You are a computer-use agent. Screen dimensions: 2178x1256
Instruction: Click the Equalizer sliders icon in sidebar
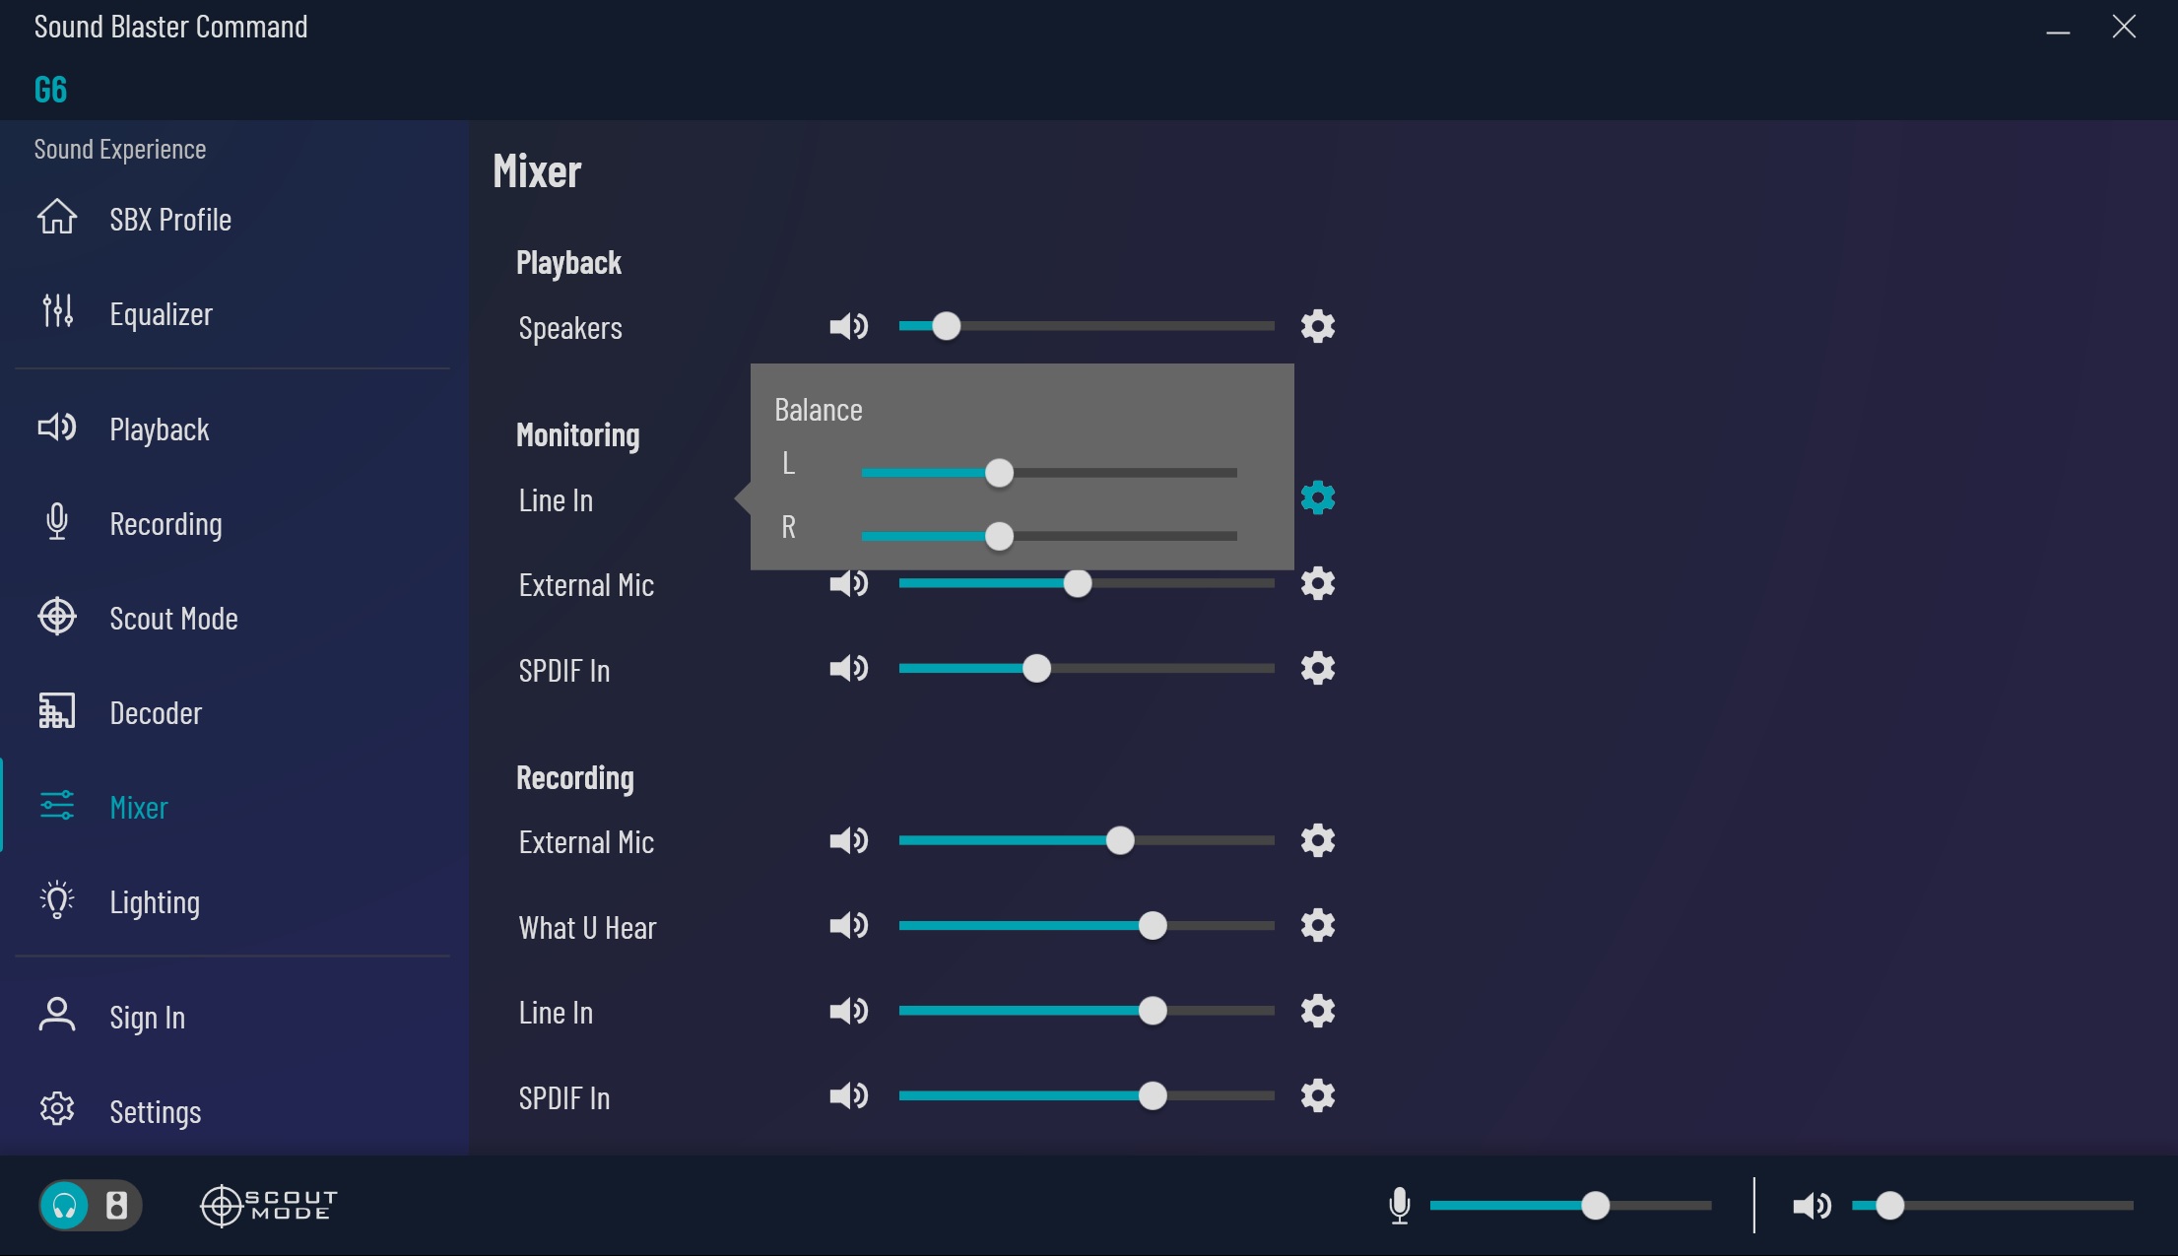pos(57,311)
